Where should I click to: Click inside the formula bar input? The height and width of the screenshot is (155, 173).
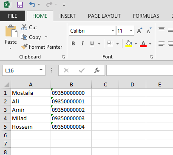(x=140, y=70)
